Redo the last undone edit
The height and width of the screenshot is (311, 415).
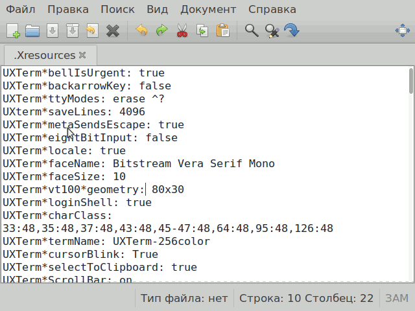point(161,30)
